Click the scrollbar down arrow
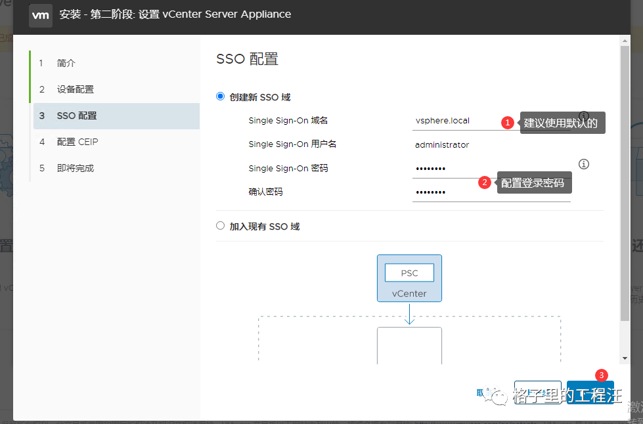The image size is (643, 424). 625,358
